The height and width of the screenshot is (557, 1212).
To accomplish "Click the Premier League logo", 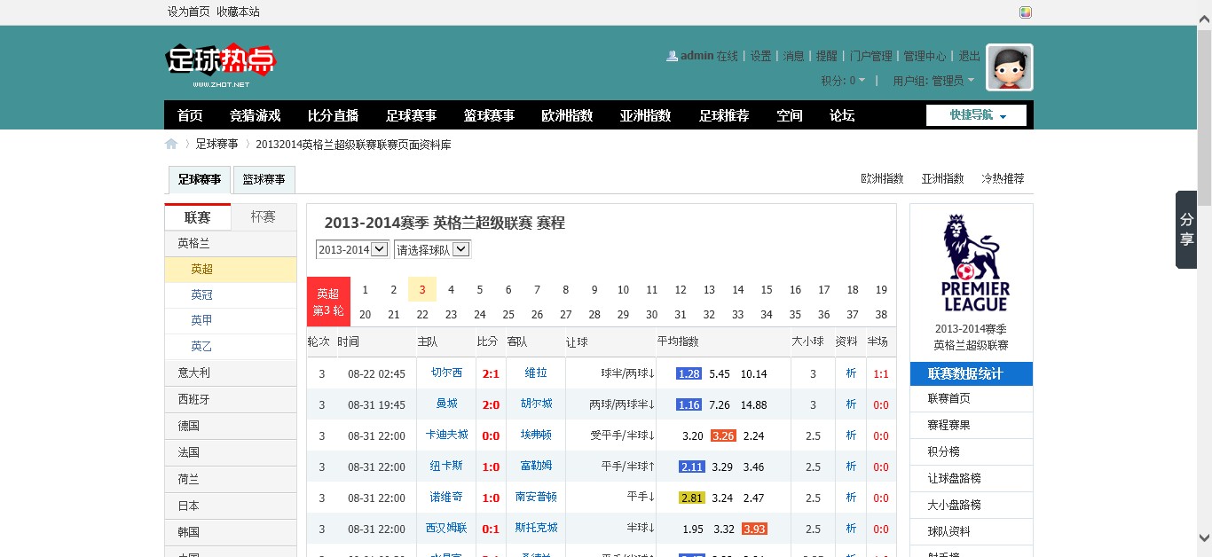I will click(972, 263).
